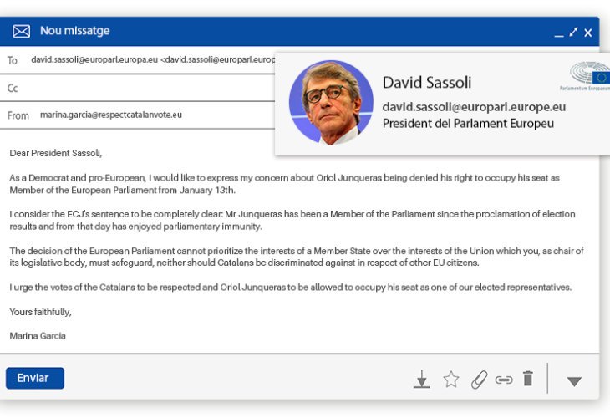The height and width of the screenshot is (418, 610).
Task: Select the From address marina.garcia field
Action: [110, 115]
